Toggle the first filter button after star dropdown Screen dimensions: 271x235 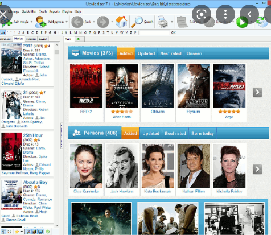(28, 232)
